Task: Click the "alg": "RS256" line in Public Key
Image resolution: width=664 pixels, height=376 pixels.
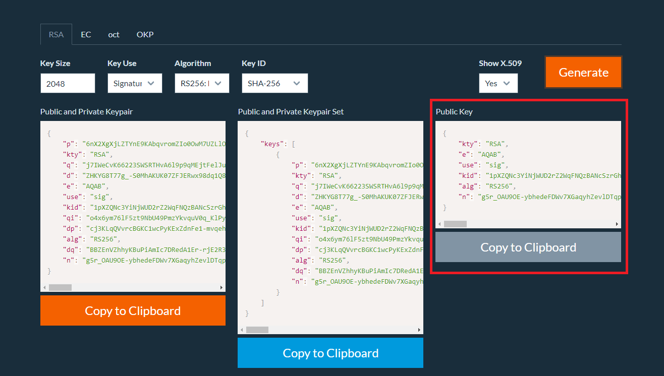Action: [x=487, y=186]
